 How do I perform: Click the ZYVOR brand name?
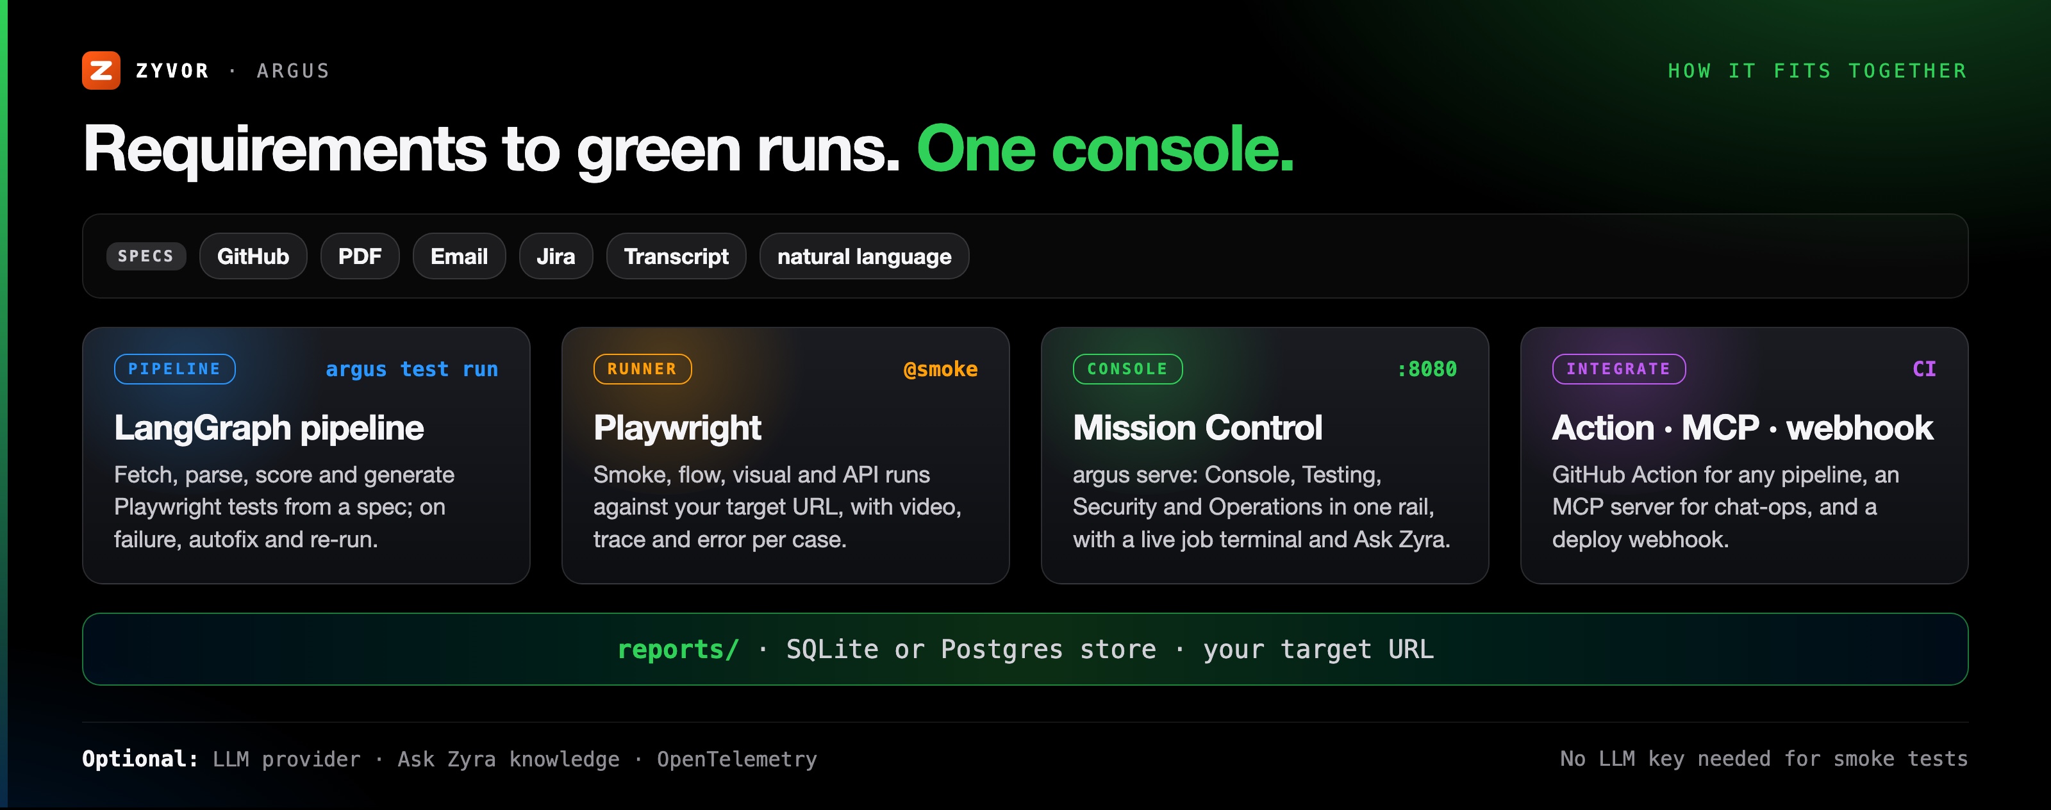click(173, 71)
